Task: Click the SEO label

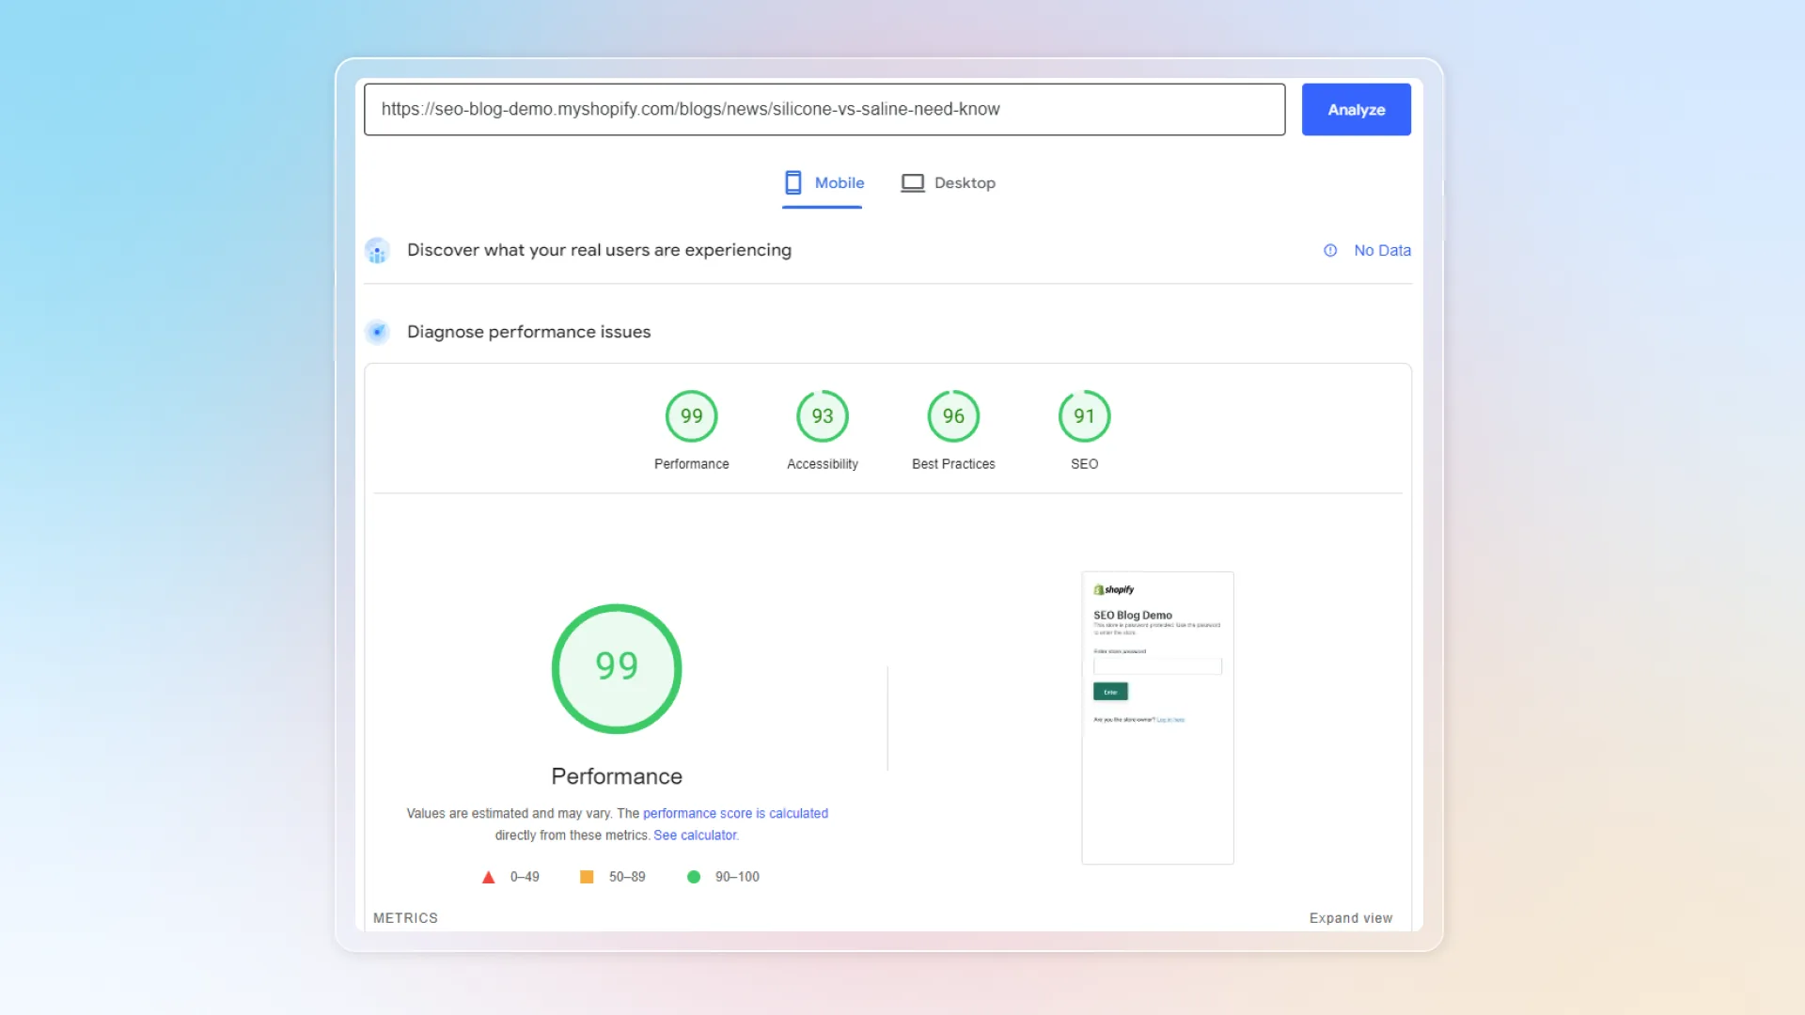Action: (1085, 464)
